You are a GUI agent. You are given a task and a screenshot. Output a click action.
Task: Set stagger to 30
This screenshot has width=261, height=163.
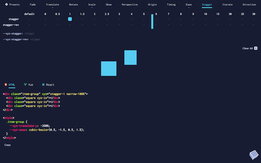pos(254,19)
